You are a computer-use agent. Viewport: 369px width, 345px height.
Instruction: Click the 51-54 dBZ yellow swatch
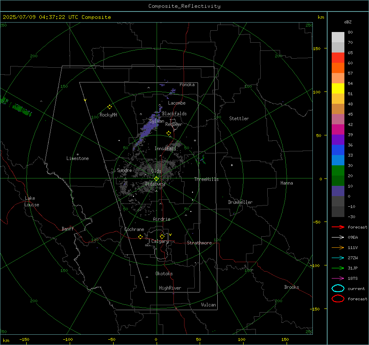click(x=338, y=88)
